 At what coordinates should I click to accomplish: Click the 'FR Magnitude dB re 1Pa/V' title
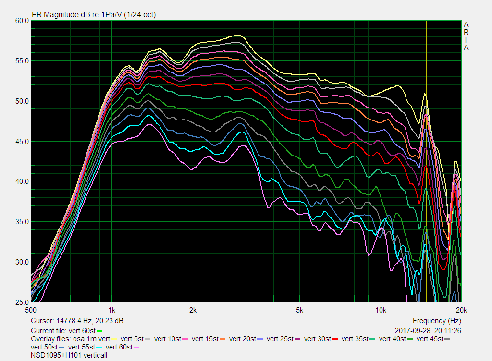click(94, 15)
